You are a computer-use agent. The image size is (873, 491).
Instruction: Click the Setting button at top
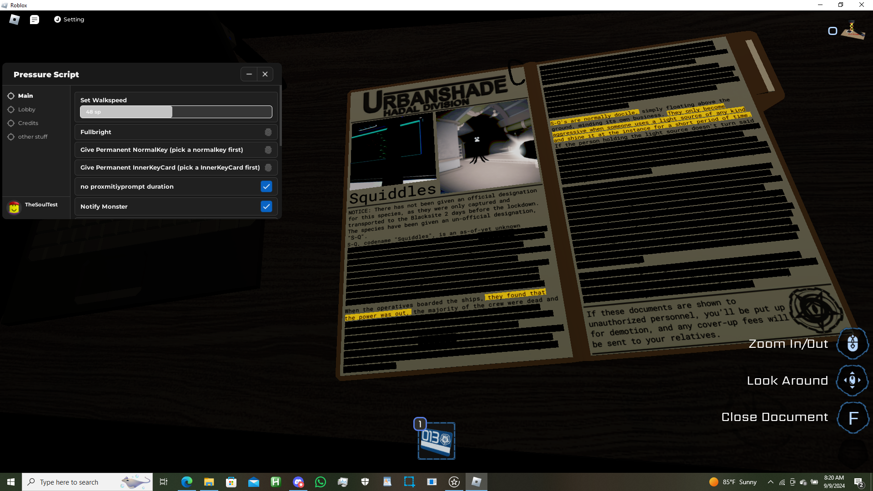[x=69, y=20]
